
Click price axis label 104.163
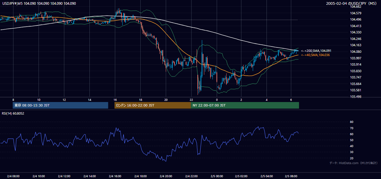(356, 45)
